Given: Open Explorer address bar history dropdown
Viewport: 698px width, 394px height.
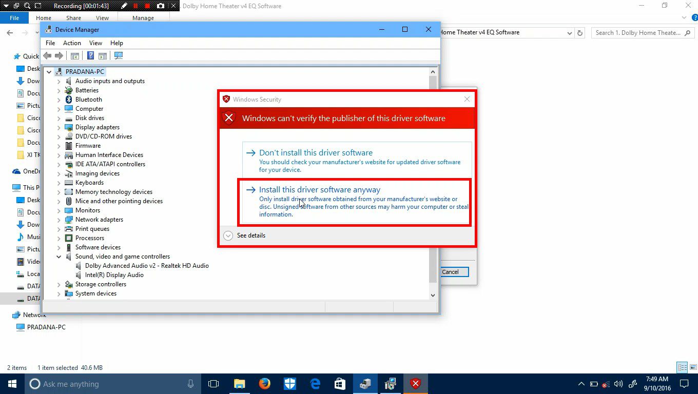Looking at the screenshot, I should [x=570, y=33].
